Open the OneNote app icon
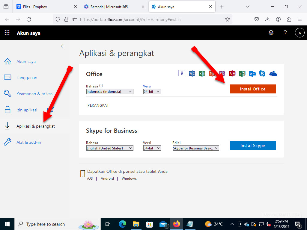307x230 pixels. [222, 73]
